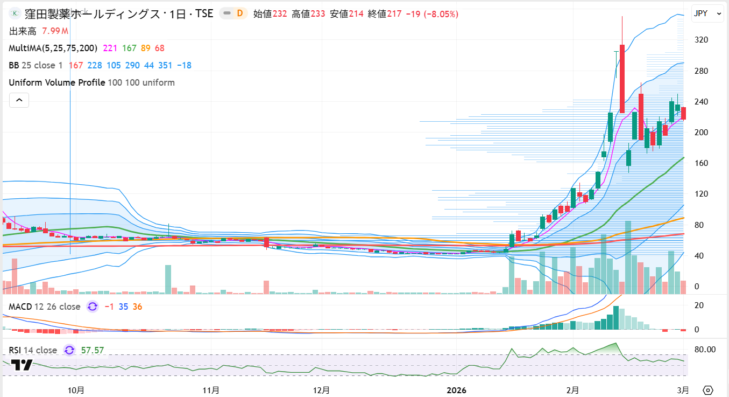729x397 pixels.
Task: Collapse the indicator legend with chevron button
Action: pyautogui.click(x=19, y=100)
